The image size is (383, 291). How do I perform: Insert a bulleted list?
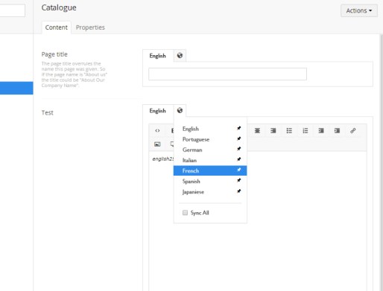[x=289, y=130]
